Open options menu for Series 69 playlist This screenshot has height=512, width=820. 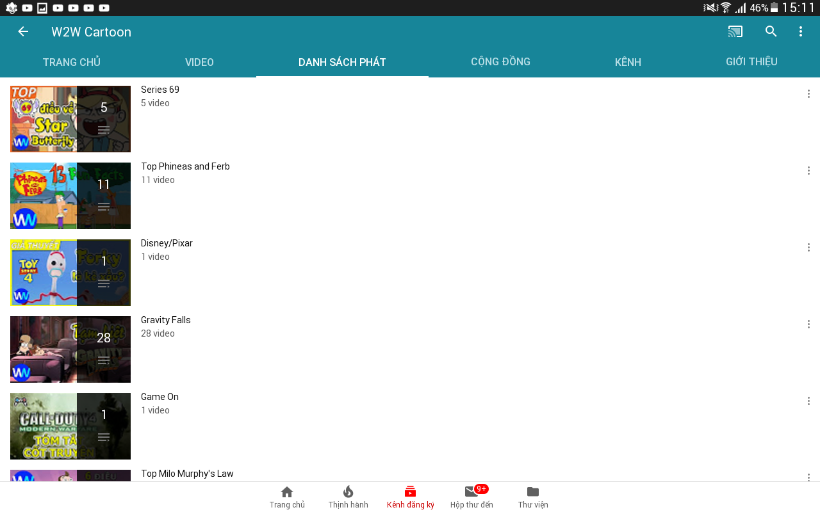pyautogui.click(x=808, y=94)
